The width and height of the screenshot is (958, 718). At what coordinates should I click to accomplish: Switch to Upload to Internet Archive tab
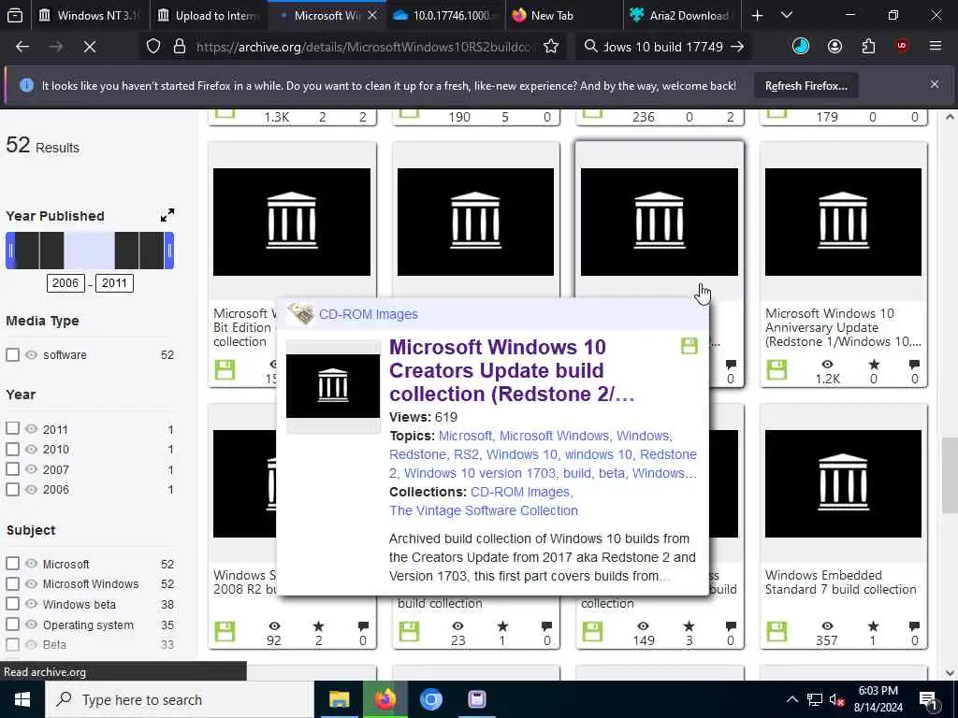(207, 15)
